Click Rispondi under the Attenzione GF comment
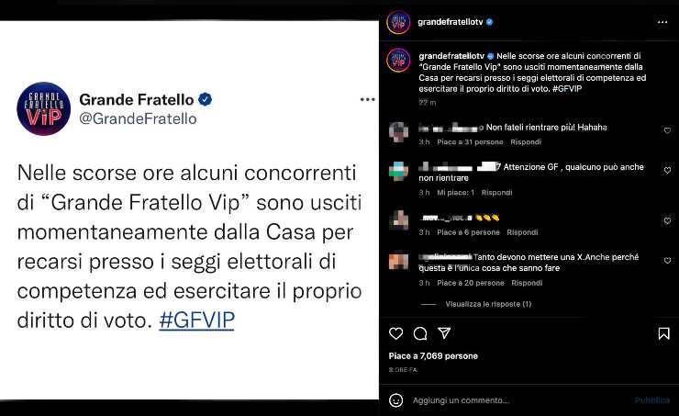 tap(496, 193)
